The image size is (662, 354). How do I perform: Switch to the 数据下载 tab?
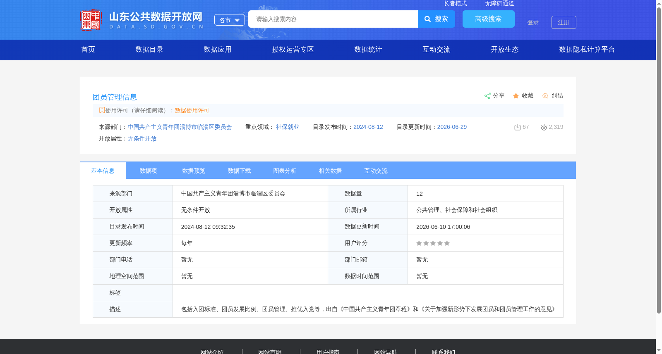240,171
